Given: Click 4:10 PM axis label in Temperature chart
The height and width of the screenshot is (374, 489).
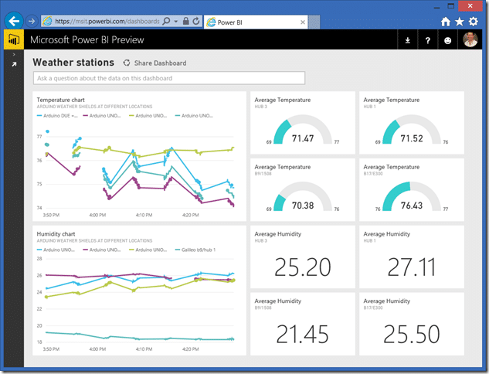Looking at the screenshot, I should [x=144, y=215].
